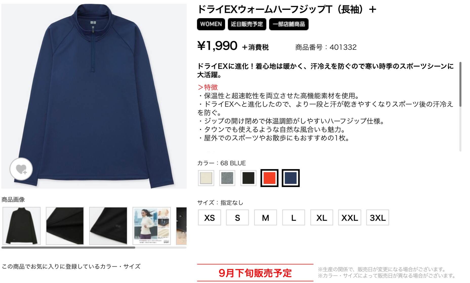
Task: Open the model running photo thumbnail
Action: (152, 226)
